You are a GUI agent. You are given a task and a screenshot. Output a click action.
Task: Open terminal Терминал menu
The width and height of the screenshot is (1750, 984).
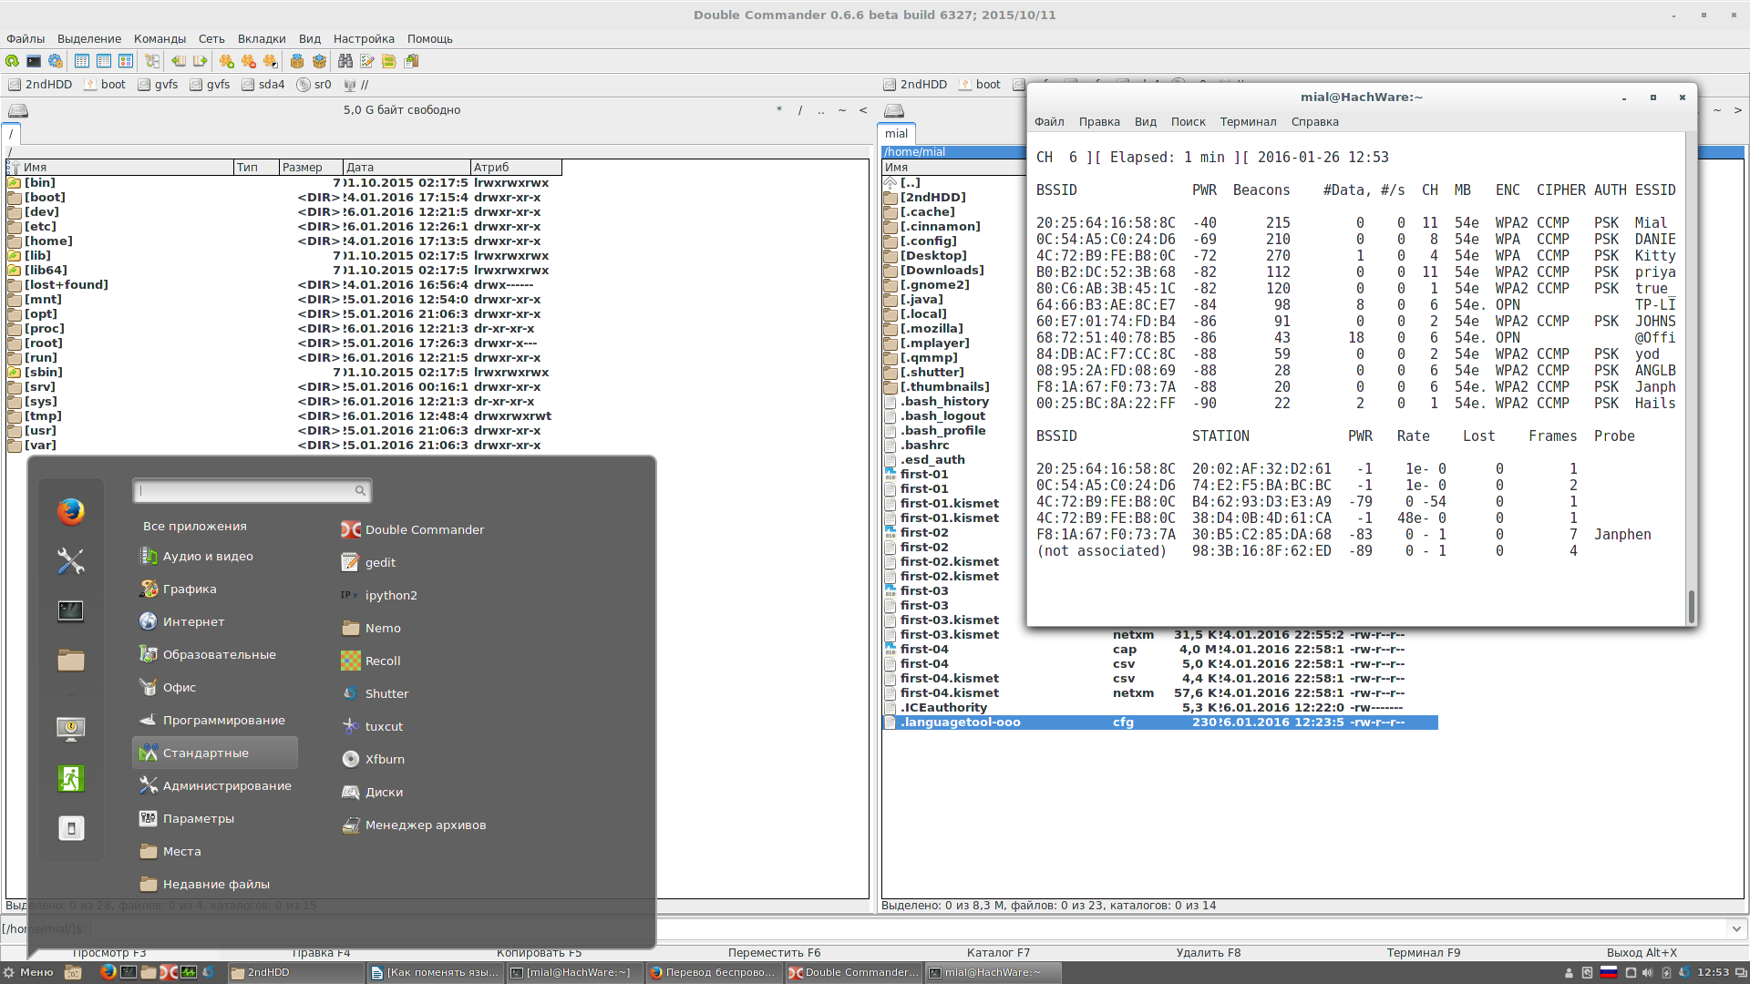pyautogui.click(x=1248, y=122)
